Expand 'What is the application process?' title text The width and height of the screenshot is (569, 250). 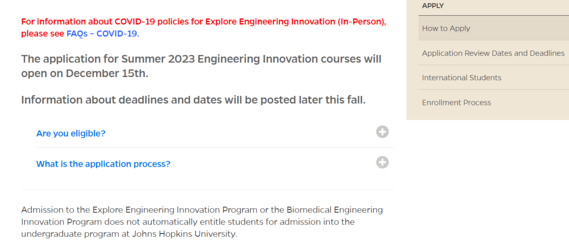103,164
